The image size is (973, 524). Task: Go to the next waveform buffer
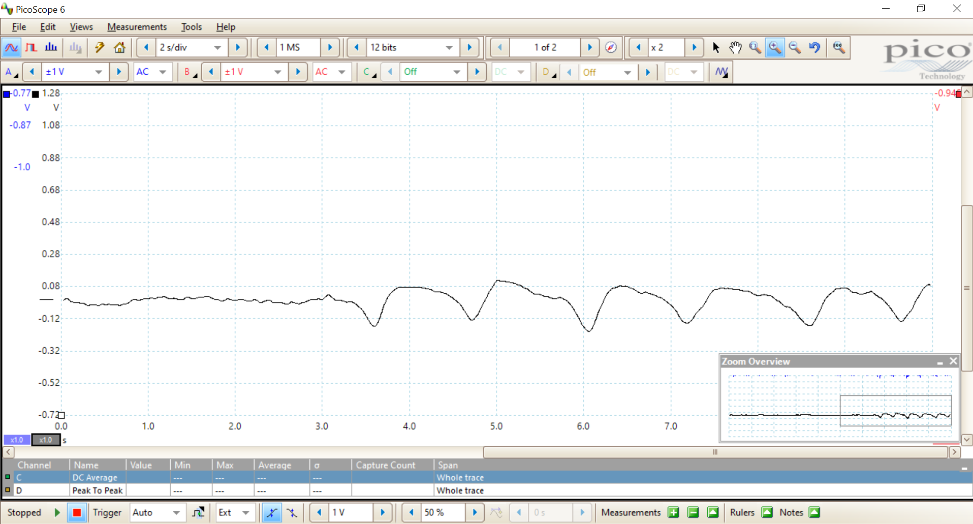(x=590, y=47)
